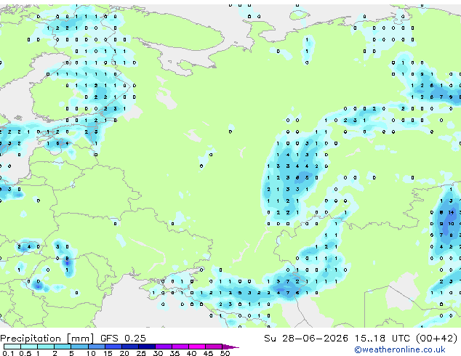Click the over-50 mm arrow at legend end

(x=230, y=347)
